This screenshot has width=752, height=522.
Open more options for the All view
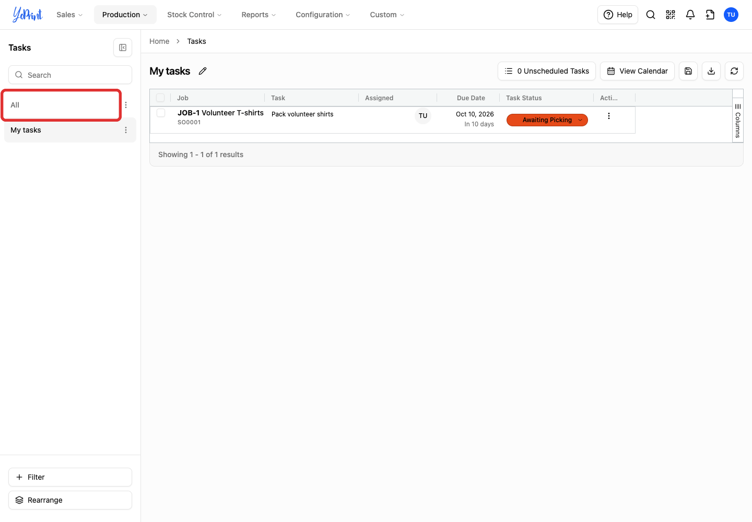126,105
